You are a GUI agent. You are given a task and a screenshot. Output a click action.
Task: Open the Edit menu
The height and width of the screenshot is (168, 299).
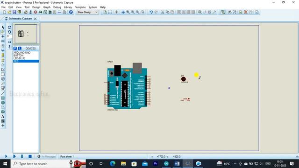[10, 7]
